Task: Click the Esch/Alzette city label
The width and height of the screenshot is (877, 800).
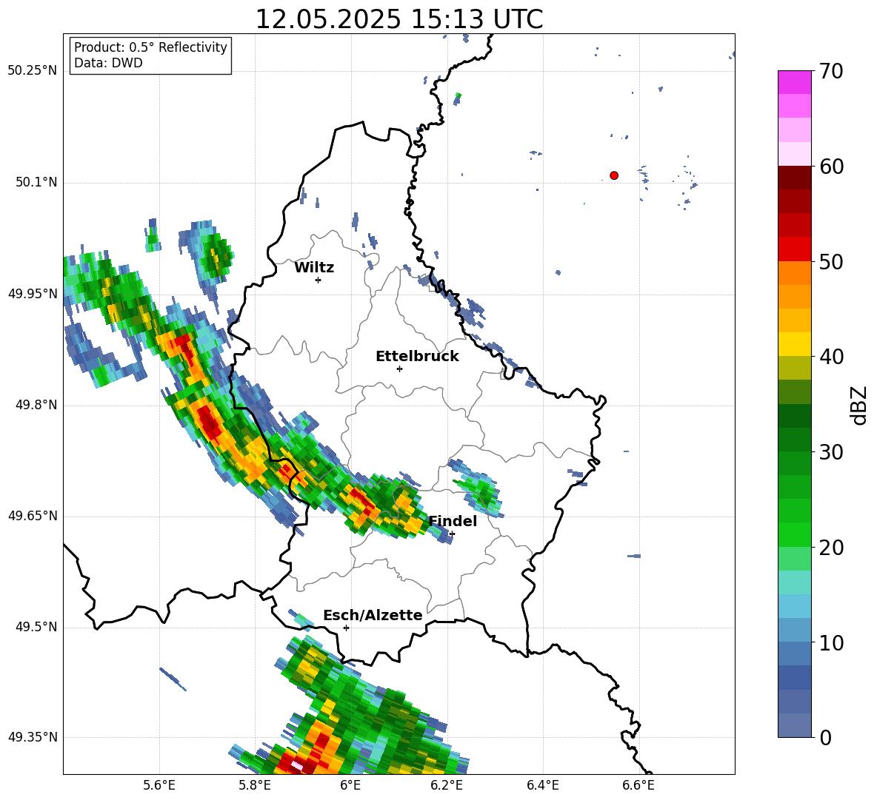Action: [373, 615]
